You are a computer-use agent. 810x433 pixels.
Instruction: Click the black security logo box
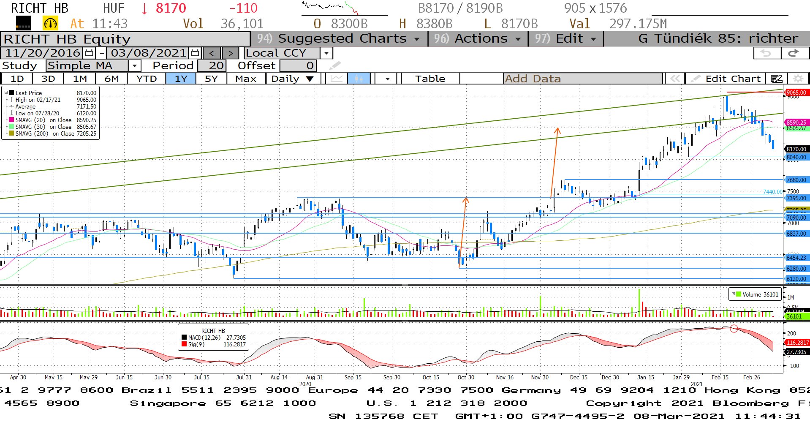(23, 23)
